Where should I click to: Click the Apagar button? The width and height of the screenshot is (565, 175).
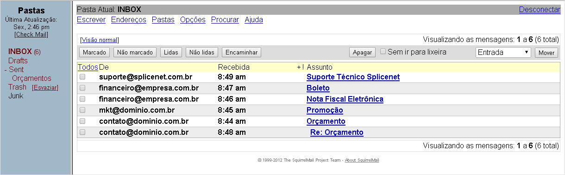click(x=362, y=53)
